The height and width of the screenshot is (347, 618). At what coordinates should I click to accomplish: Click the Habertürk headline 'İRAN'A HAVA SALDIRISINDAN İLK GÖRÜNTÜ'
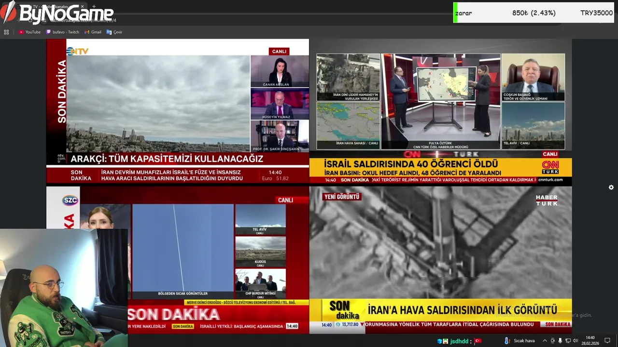click(463, 310)
